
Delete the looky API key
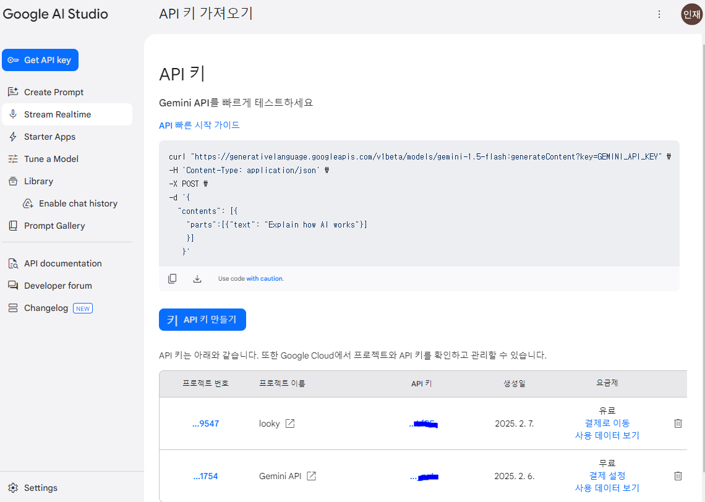coord(678,423)
